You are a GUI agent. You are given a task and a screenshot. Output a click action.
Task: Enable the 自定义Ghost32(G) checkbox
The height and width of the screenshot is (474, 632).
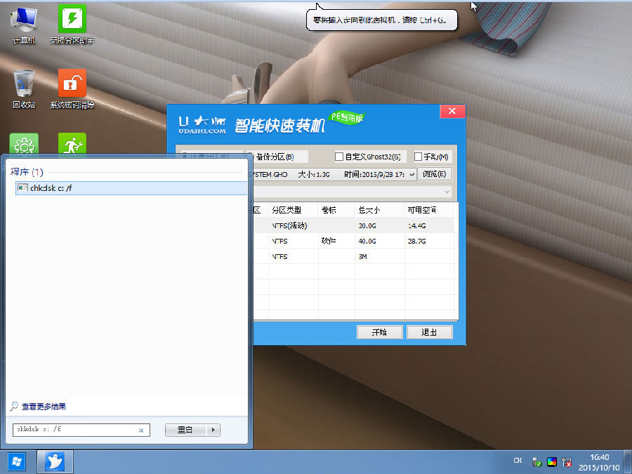pyautogui.click(x=339, y=157)
